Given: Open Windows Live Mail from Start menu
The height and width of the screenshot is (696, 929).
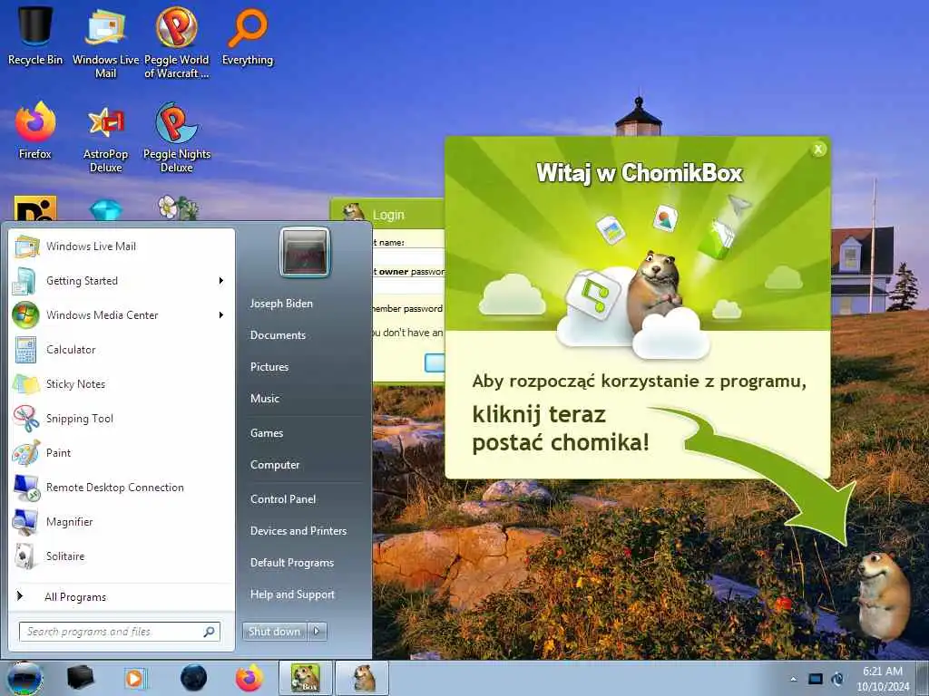Looking at the screenshot, I should pos(122,246).
